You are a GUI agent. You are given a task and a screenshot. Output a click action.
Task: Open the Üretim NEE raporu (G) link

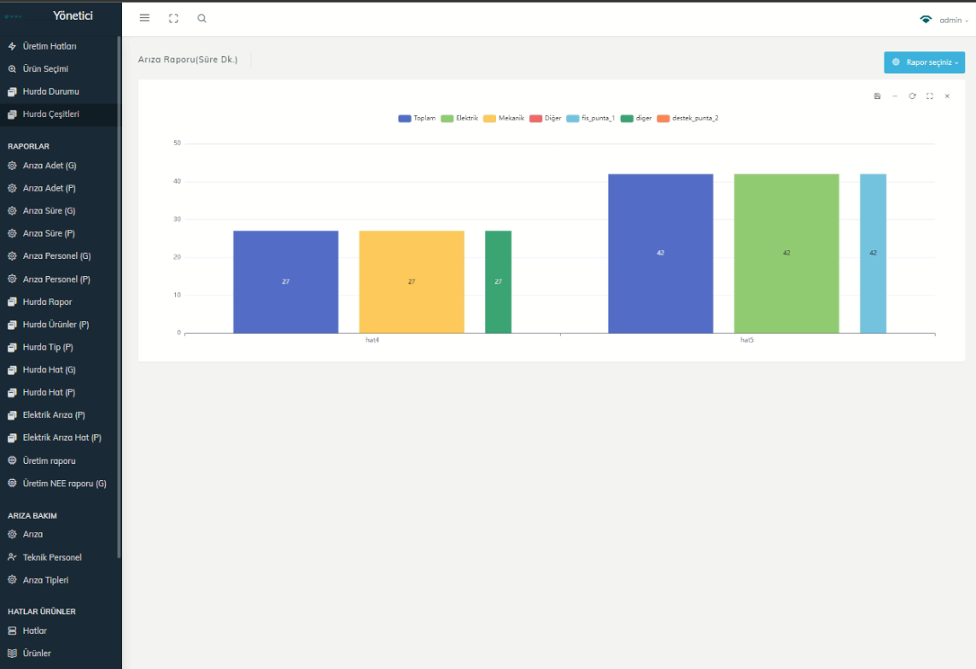point(64,484)
